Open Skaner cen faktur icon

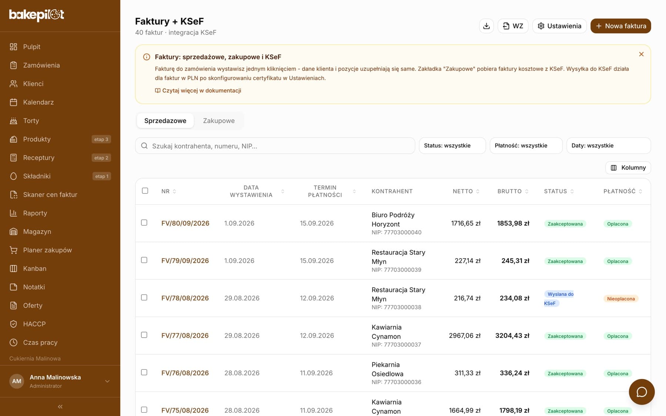click(x=14, y=195)
